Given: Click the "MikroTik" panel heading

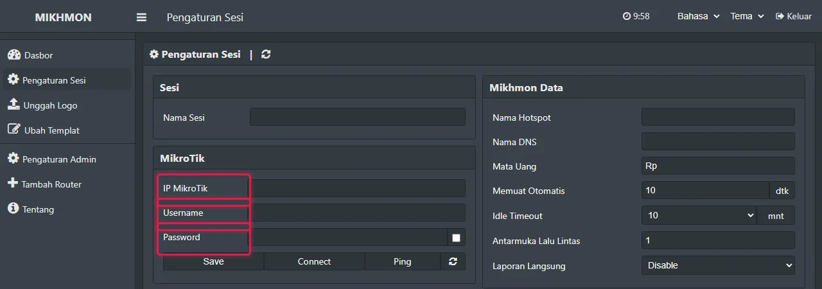Looking at the screenshot, I should [182, 157].
